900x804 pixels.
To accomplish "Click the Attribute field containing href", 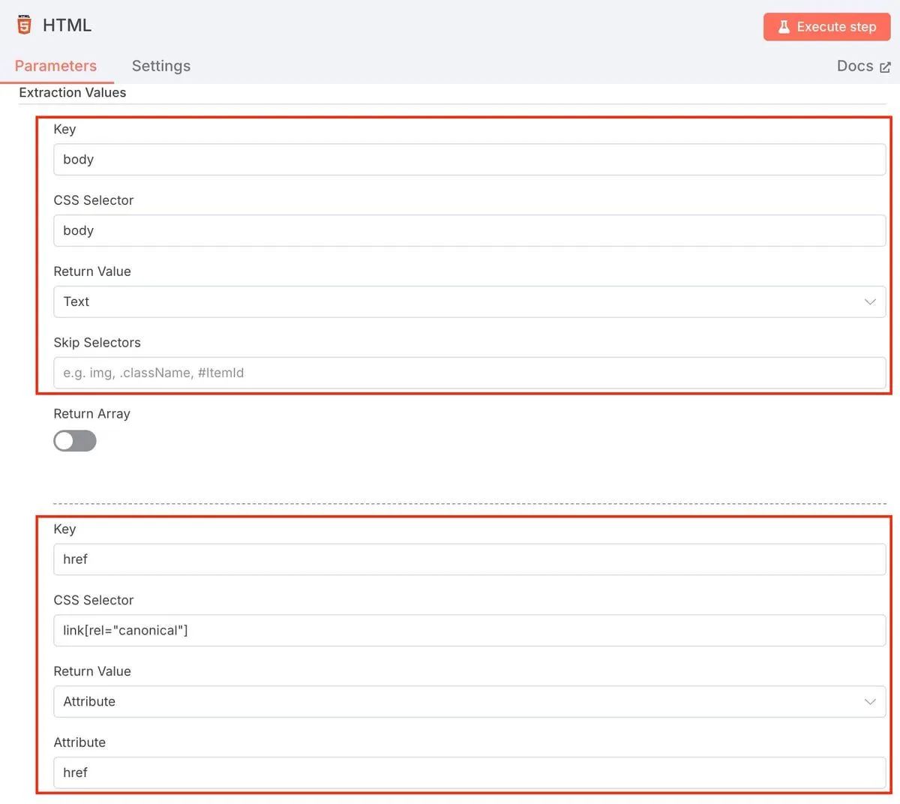I will pyautogui.click(x=469, y=772).
